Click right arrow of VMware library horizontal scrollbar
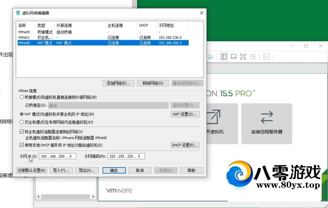 click(93, 197)
